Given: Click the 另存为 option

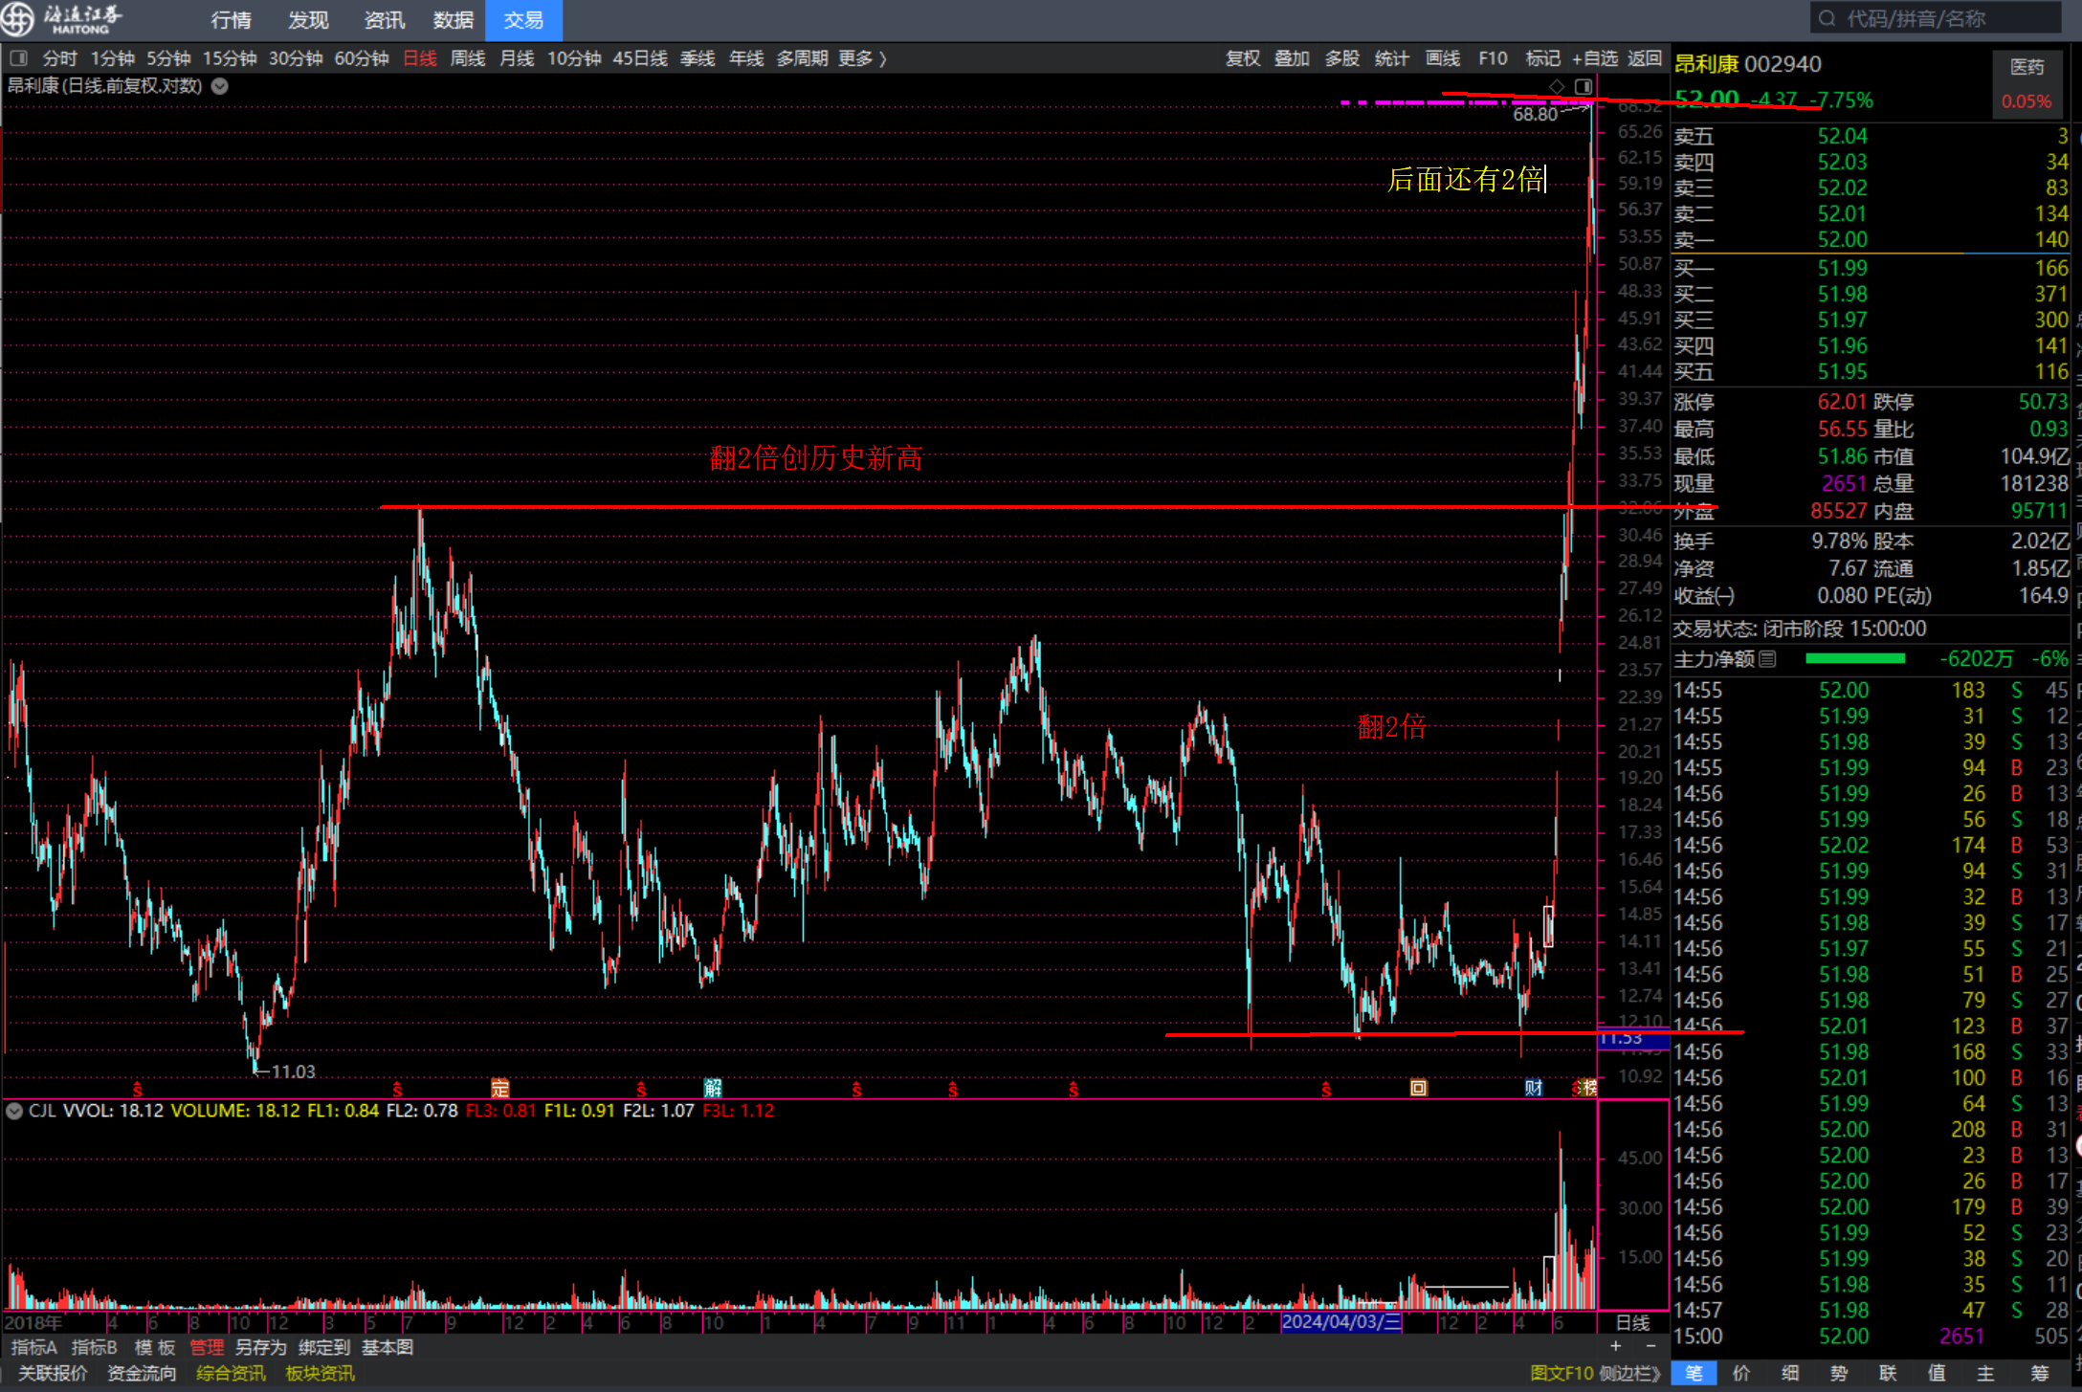Looking at the screenshot, I should coord(261,1347).
